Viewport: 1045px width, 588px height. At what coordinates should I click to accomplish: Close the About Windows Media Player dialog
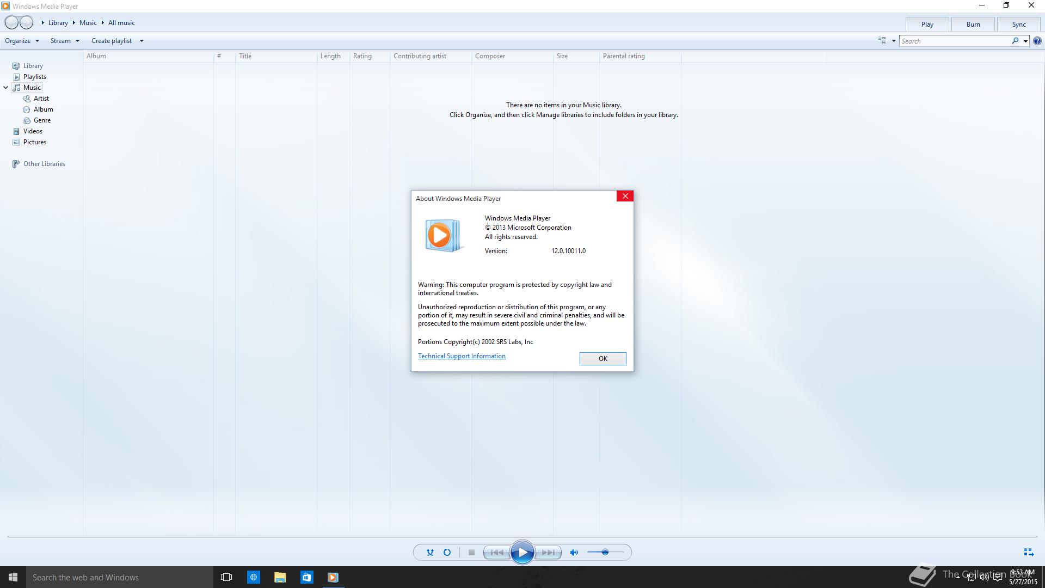pos(625,196)
